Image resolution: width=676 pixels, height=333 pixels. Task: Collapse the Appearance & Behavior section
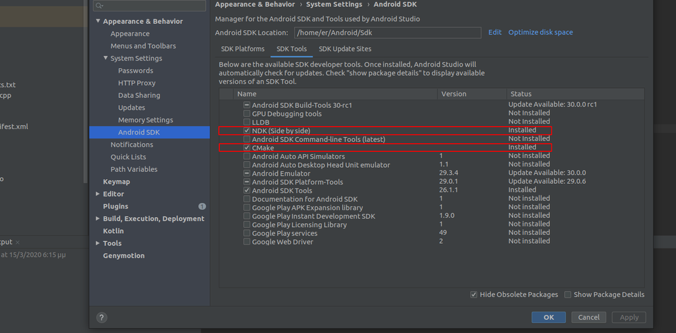point(98,21)
